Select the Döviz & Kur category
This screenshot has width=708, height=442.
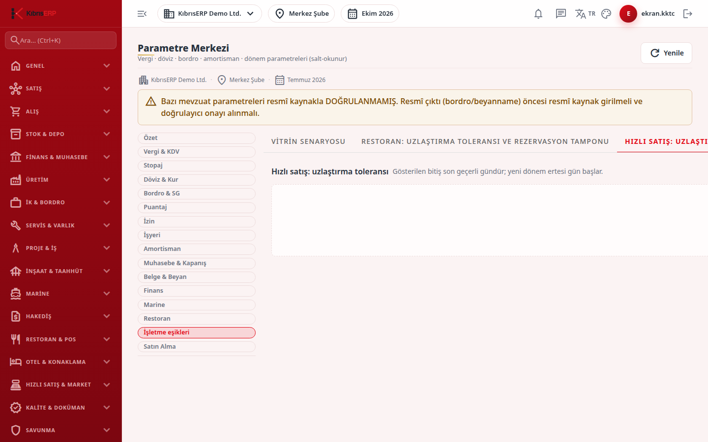(197, 180)
